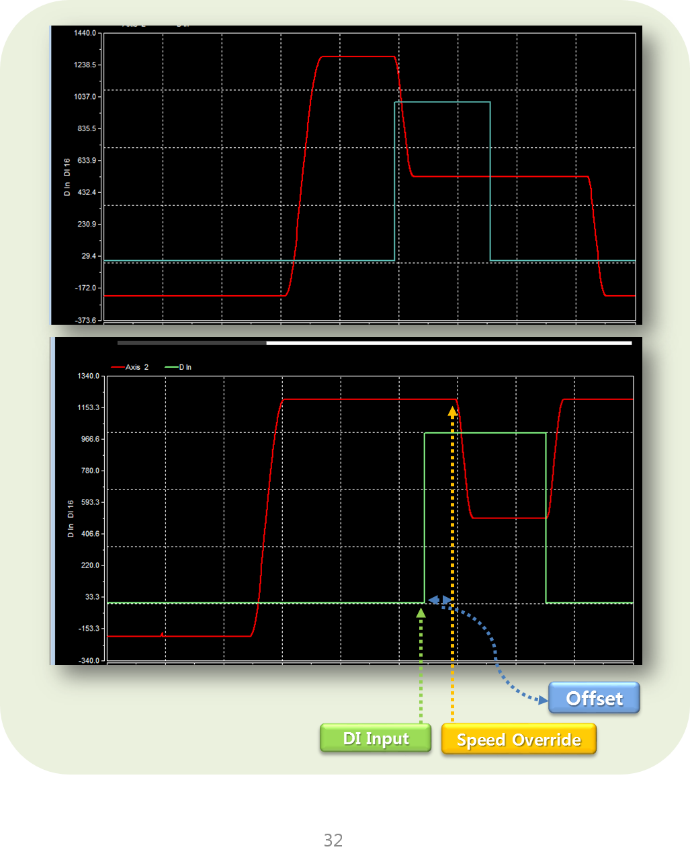Viewport: 690px width, 868px height.
Task: Click the 1340.0 y-axis label in the lower chart
Action: 88,376
